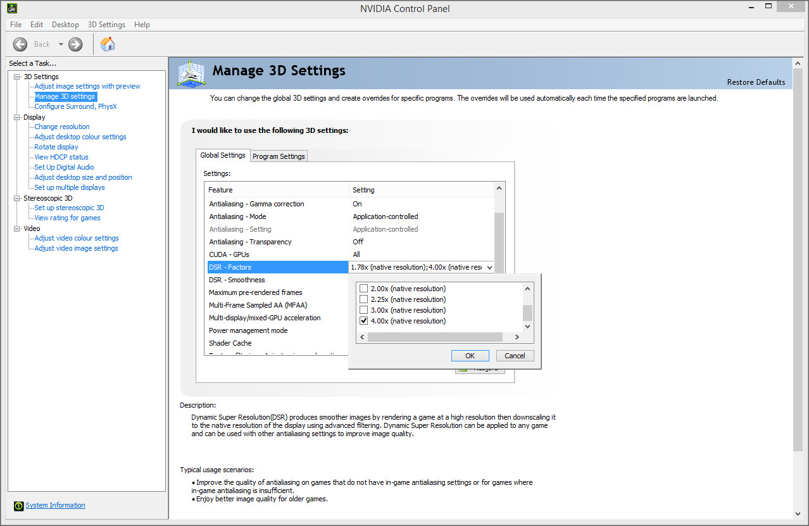The image size is (809, 526).
Task: Click the main page scrollbar down arrow
Action: point(798,513)
